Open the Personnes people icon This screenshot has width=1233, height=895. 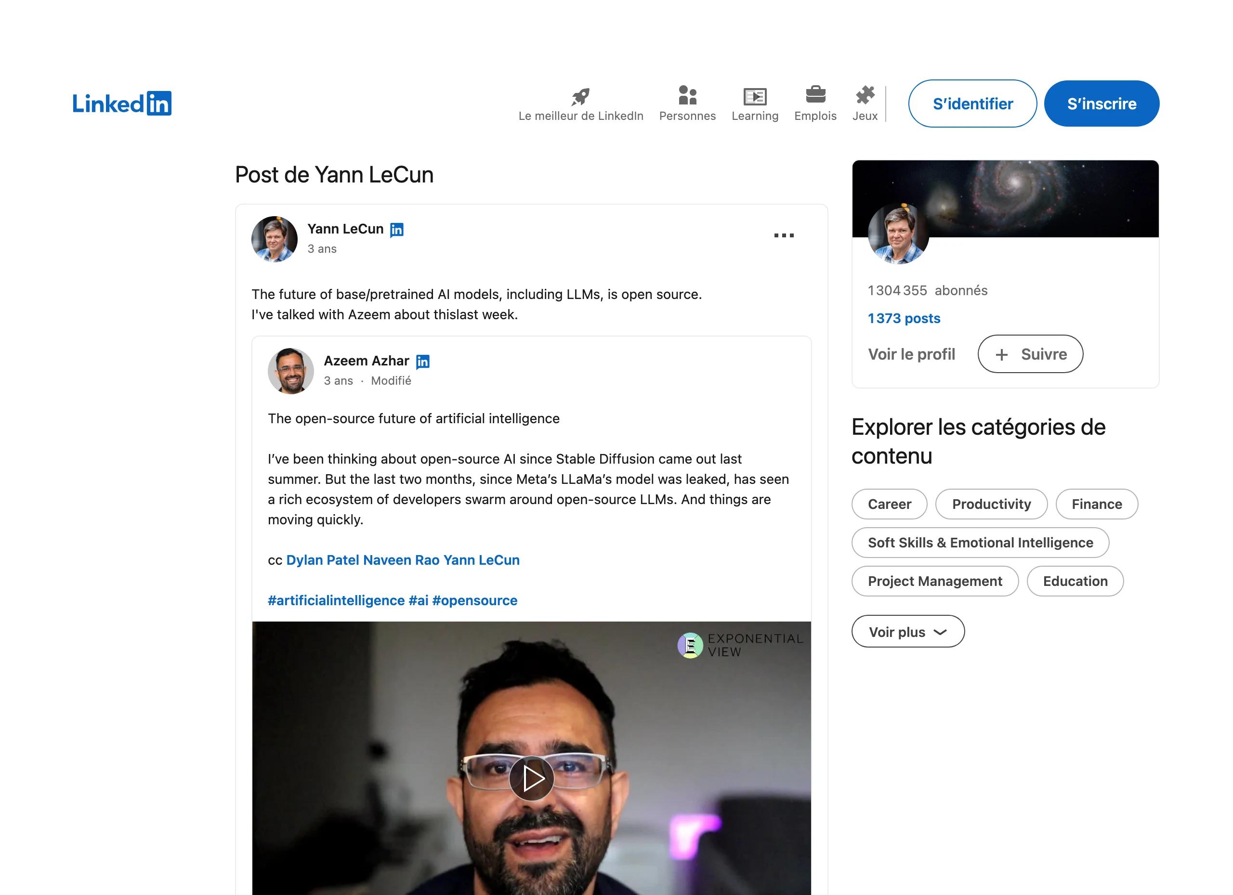pyautogui.click(x=687, y=96)
